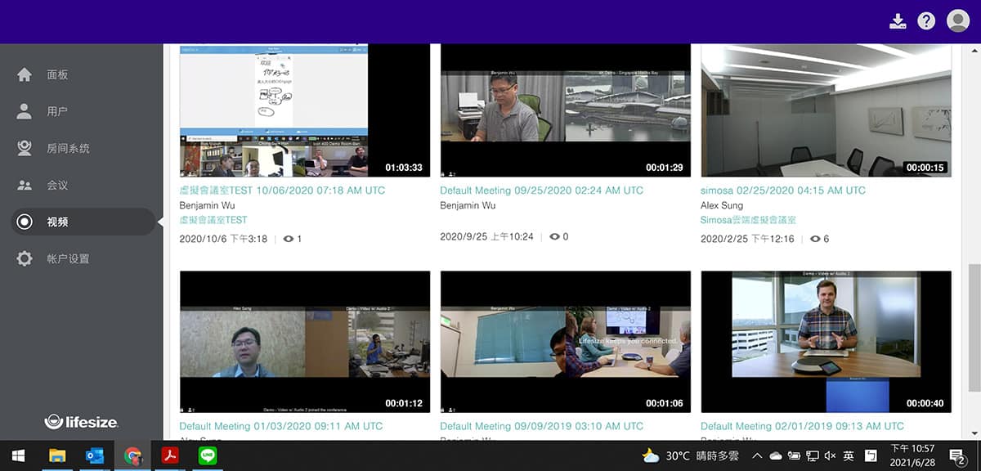Play the Default Meeting 02/01/2019 thumbnail
The height and width of the screenshot is (471, 981).
coord(826,342)
